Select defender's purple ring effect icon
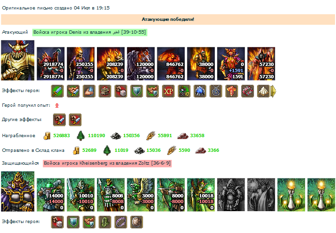Image resolution: width=336 pixels, height=233 pixels. pos(121,222)
